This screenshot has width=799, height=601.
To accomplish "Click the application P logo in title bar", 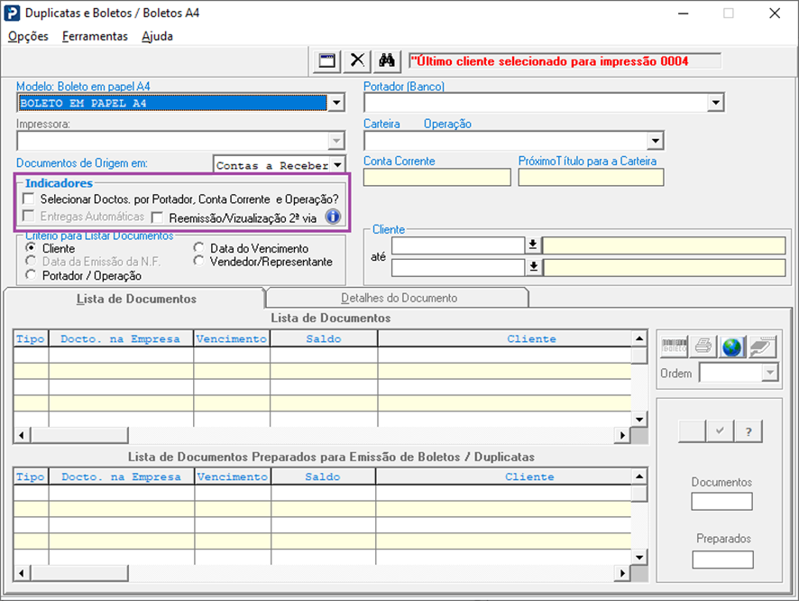I will [x=13, y=14].
